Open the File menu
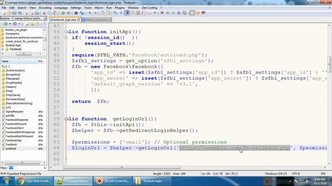The width and height of the screenshot is (332, 186). click(4, 8)
